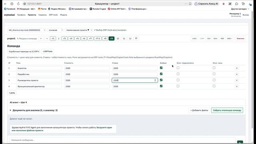The width and height of the screenshot is (256, 144).
Task: Open the основная version dropdown
Action: [55, 30]
